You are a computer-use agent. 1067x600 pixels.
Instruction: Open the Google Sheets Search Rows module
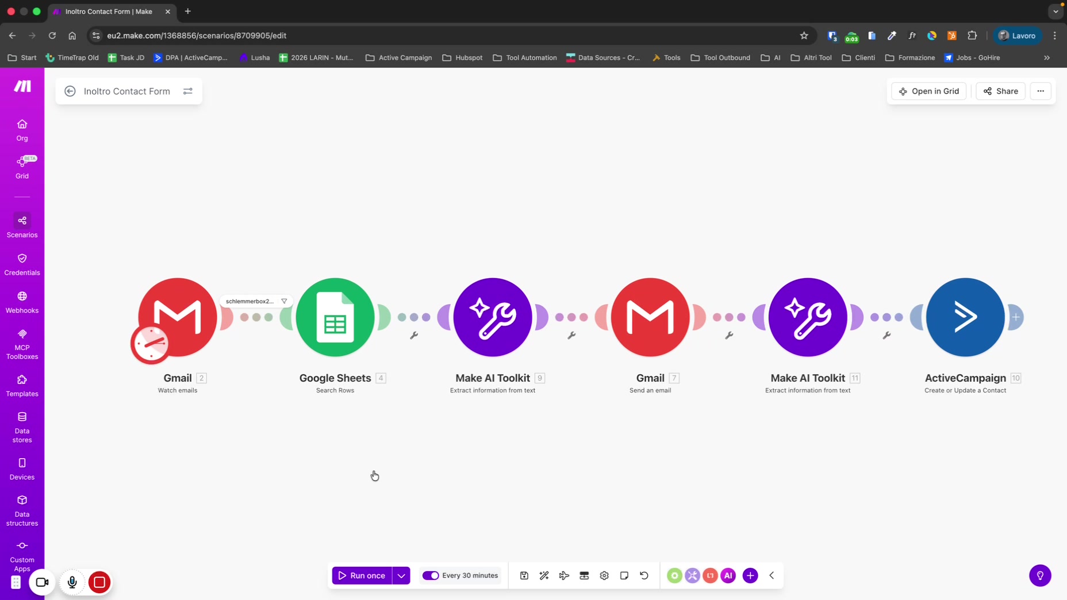point(335,317)
